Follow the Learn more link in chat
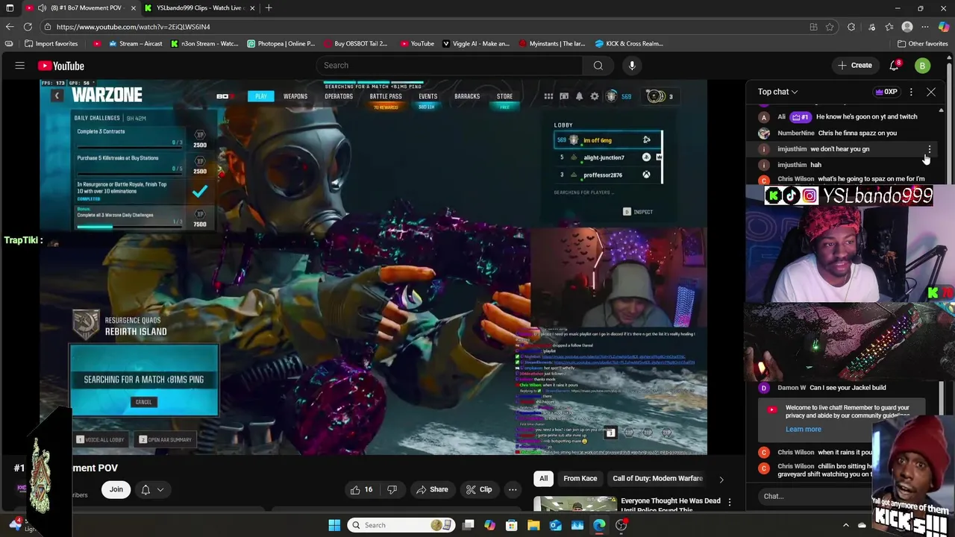Image resolution: width=955 pixels, height=537 pixels. coord(803,429)
